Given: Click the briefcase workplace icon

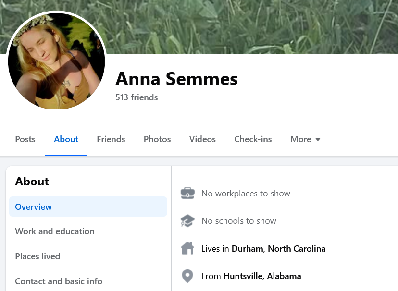Looking at the screenshot, I should click(187, 194).
